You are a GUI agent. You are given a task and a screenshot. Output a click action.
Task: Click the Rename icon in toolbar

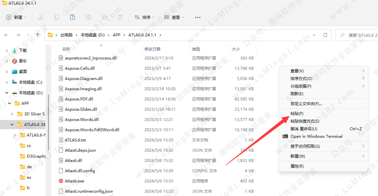pyautogui.click(x=88, y=17)
